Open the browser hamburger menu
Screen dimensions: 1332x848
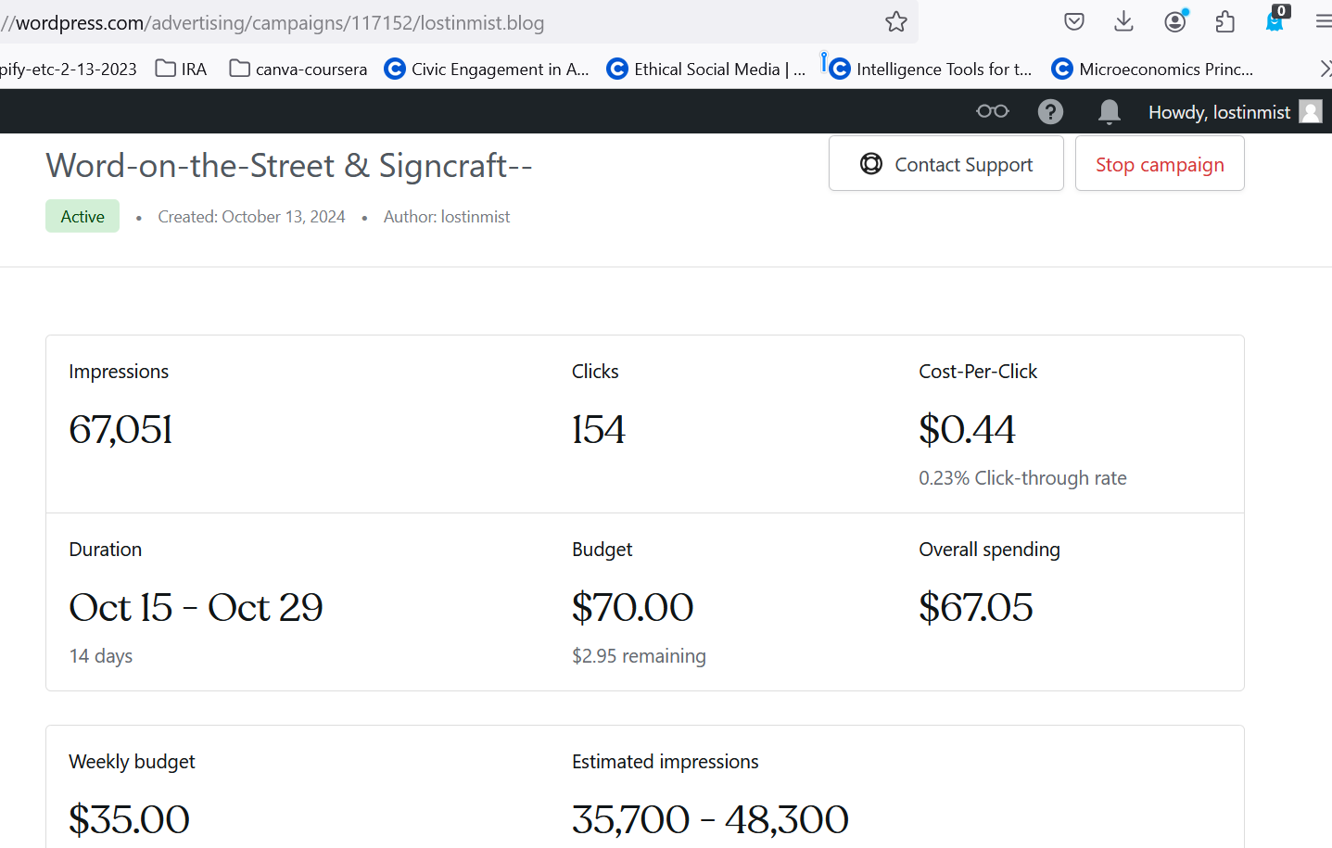pyautogui.click(x=1323, y=22)
